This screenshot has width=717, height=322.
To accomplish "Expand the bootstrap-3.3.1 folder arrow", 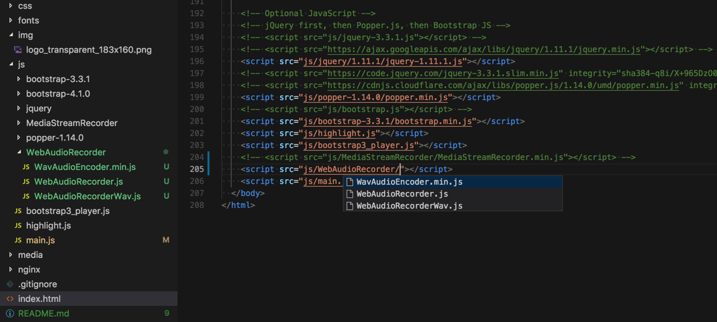I will point(18,79).
